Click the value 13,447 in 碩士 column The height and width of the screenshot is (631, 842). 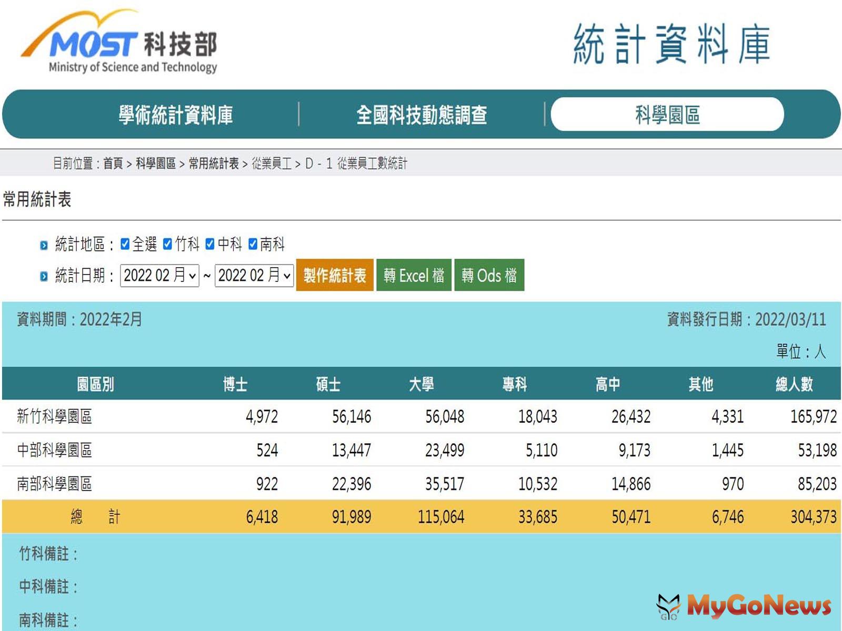coord(352,451)
